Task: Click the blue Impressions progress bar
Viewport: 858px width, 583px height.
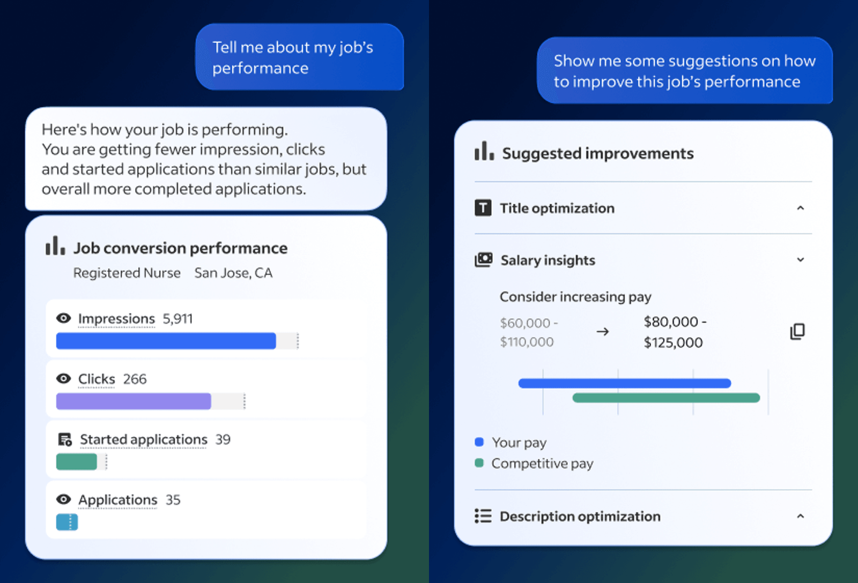Action: [x=166, y=341]
